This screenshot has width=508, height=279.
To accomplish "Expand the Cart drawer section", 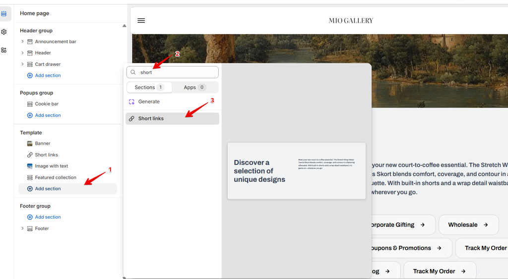I will 22,64.
